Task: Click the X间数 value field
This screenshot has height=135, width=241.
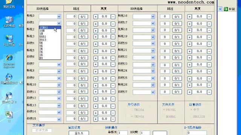Action: coord(145,133)
